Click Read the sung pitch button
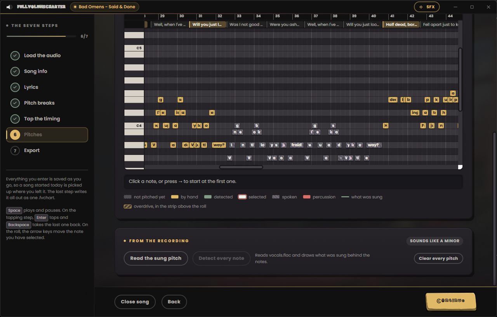 pyautogui.click(x=156, y=258)
